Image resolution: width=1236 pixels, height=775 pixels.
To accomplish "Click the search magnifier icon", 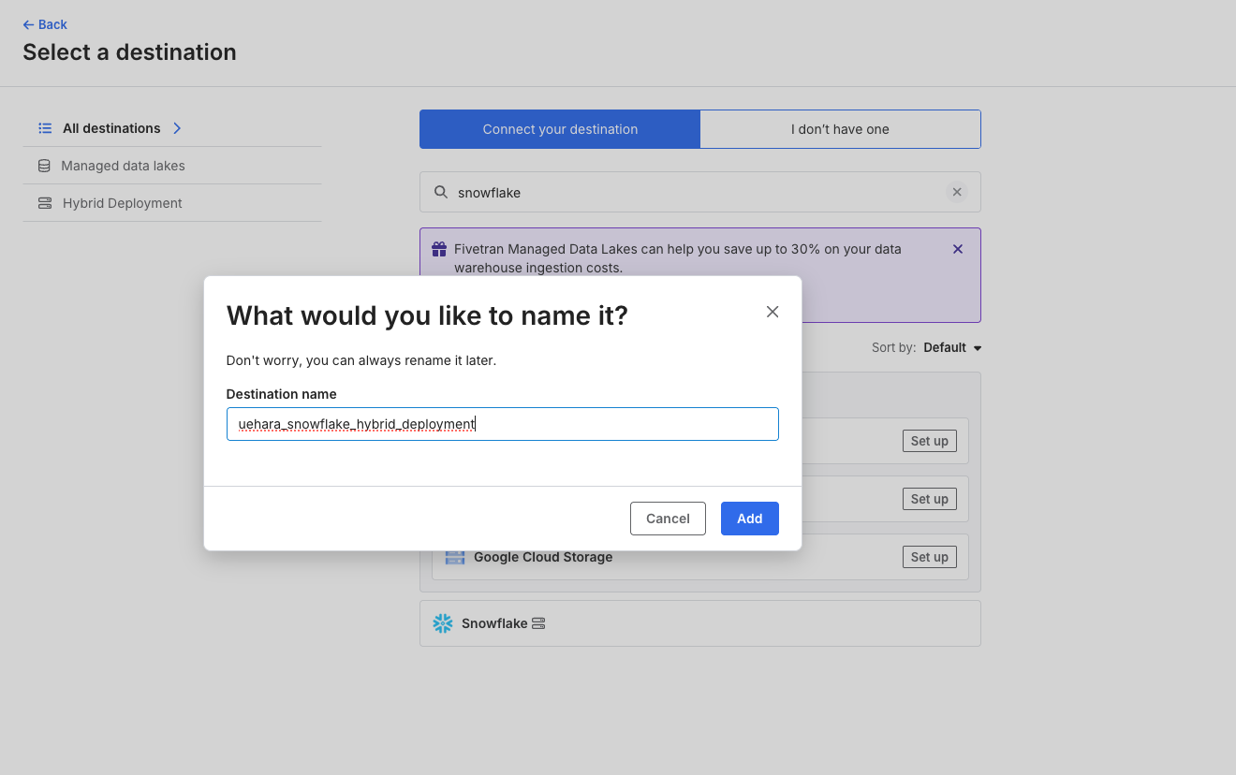I will [x=441, y=192].
